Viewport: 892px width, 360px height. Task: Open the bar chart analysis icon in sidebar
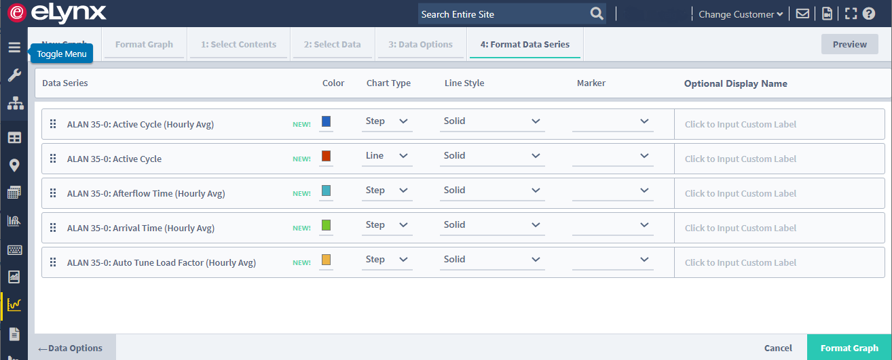coord(14,221)
